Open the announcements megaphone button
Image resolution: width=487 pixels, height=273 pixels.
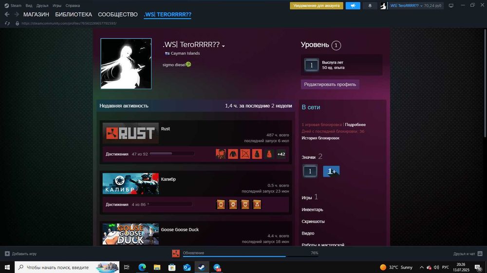tap(353, 5)
